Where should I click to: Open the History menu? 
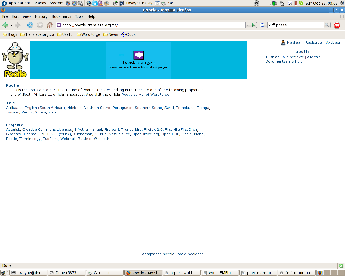pos(41,16)
